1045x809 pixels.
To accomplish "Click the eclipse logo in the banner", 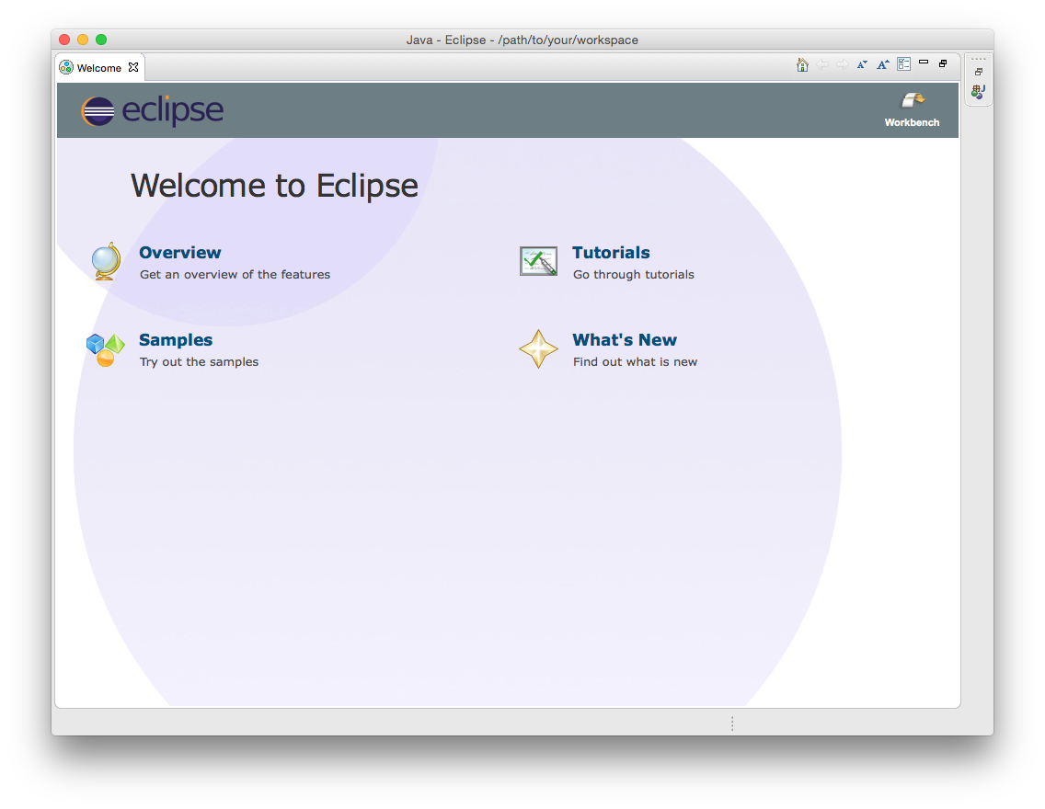I will (x=152, y=109).
